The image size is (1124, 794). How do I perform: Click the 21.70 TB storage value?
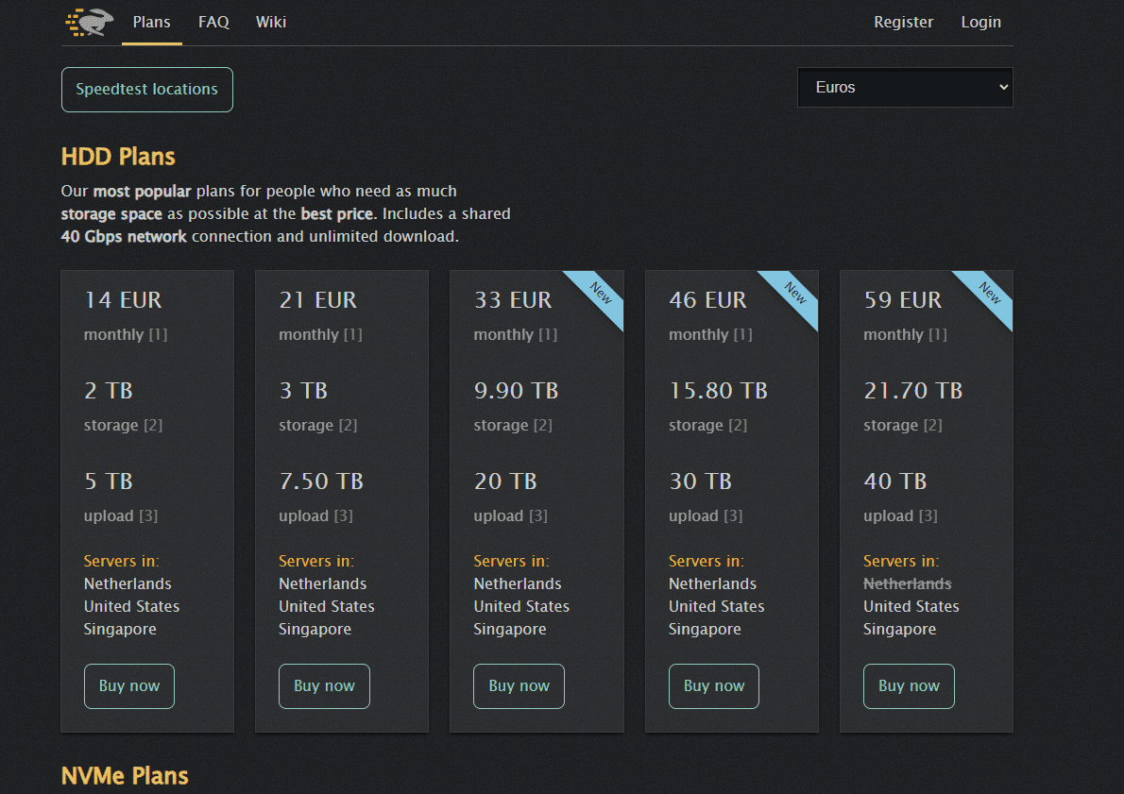913,391
